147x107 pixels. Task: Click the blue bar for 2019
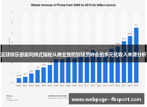[x=136, y=55]
